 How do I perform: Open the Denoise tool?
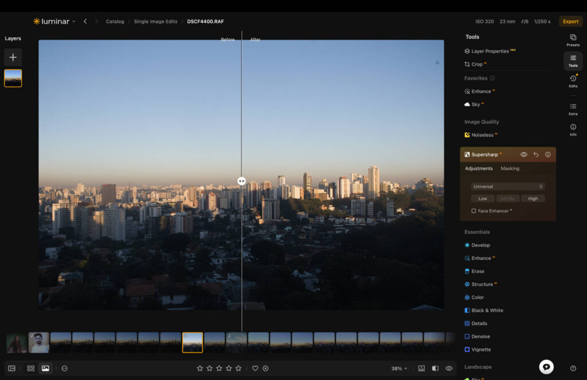478,336
